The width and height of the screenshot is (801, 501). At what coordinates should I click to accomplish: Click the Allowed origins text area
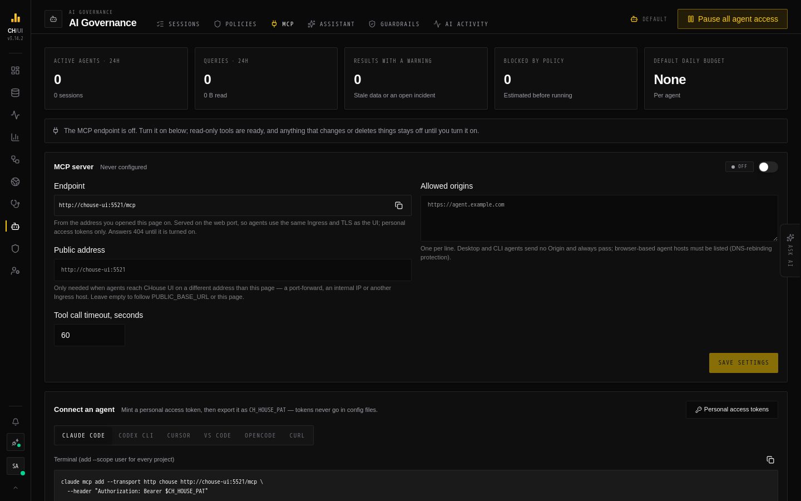pos(599,218)
